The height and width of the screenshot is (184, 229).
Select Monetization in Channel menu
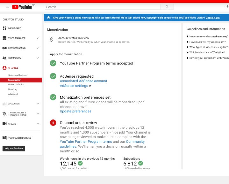click(21, 80)
